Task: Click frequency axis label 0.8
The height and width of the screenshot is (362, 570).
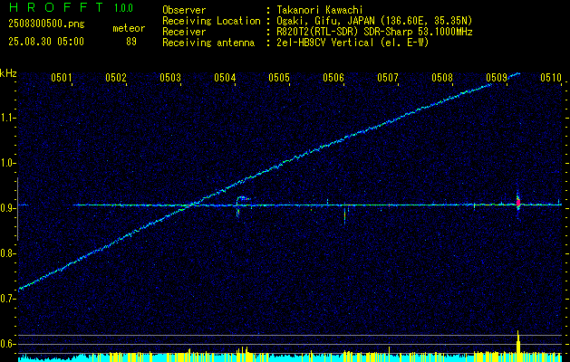Action: pos(7,253)
